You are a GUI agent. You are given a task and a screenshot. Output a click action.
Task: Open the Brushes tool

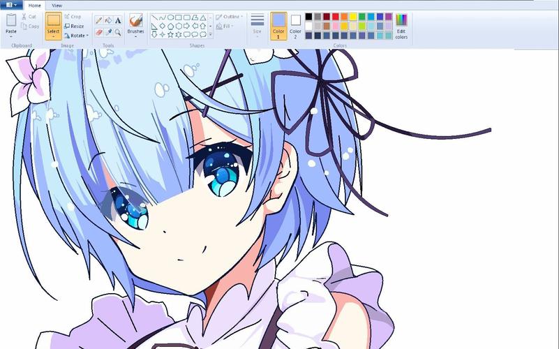click(x=135, y=26)
